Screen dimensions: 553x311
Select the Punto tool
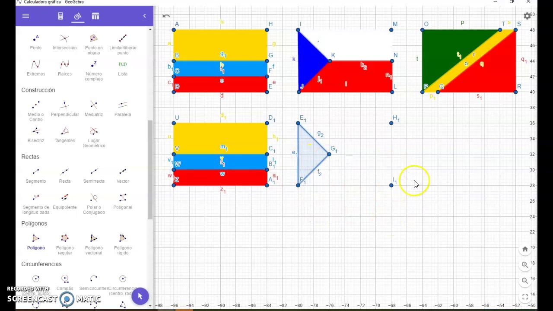36,42
